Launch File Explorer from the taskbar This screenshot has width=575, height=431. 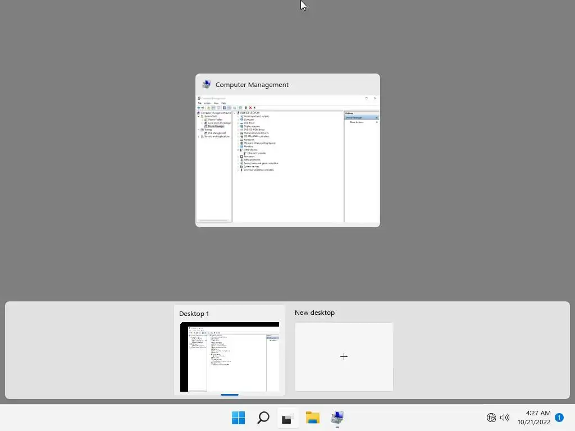(313, 418)
